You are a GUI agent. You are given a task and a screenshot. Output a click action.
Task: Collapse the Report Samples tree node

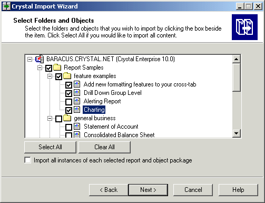click(40, 67)
